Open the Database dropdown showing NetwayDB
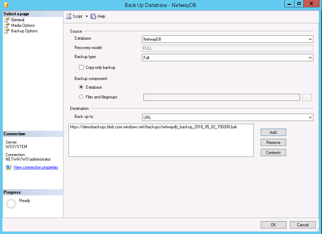This screenshot has width=322, height=234. (x=228, y=39)
